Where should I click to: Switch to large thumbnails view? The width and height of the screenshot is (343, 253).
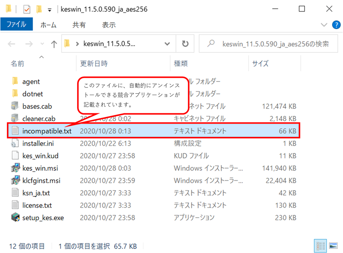[333, 245]
